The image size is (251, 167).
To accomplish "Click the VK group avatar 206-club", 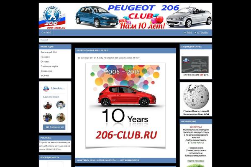I will (46, 89).
